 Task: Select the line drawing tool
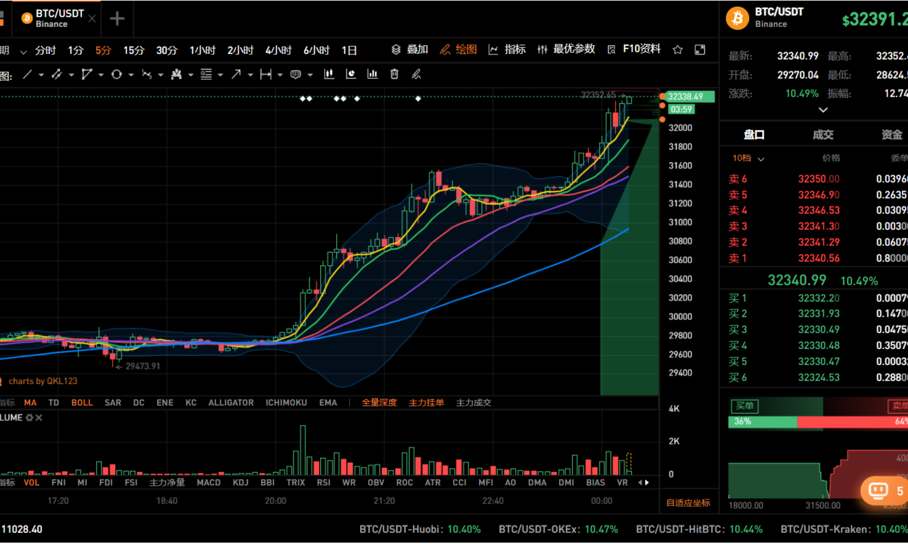[28, 74]
